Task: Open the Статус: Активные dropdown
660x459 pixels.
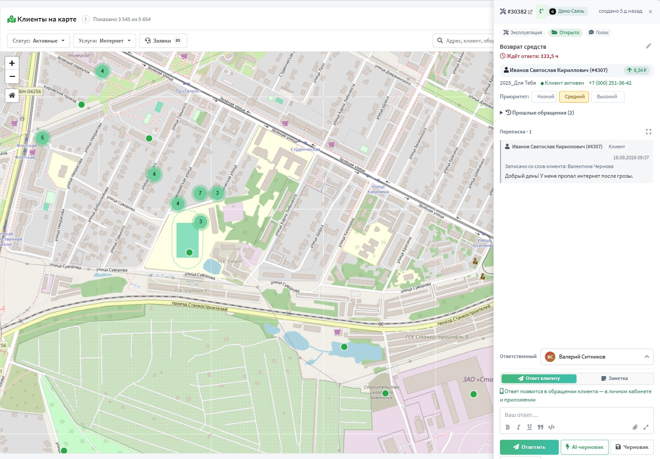Action: [39, 41]
